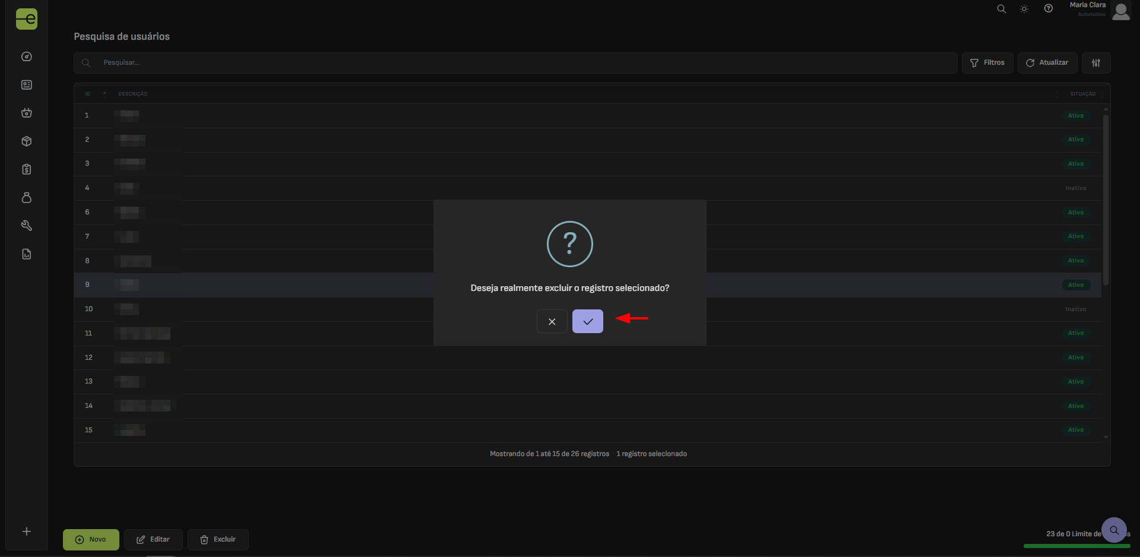The width and height of the screenshot is (1140, 557).
Task: Cancel deletion with the X button
Action: click(x=552, y=321)
